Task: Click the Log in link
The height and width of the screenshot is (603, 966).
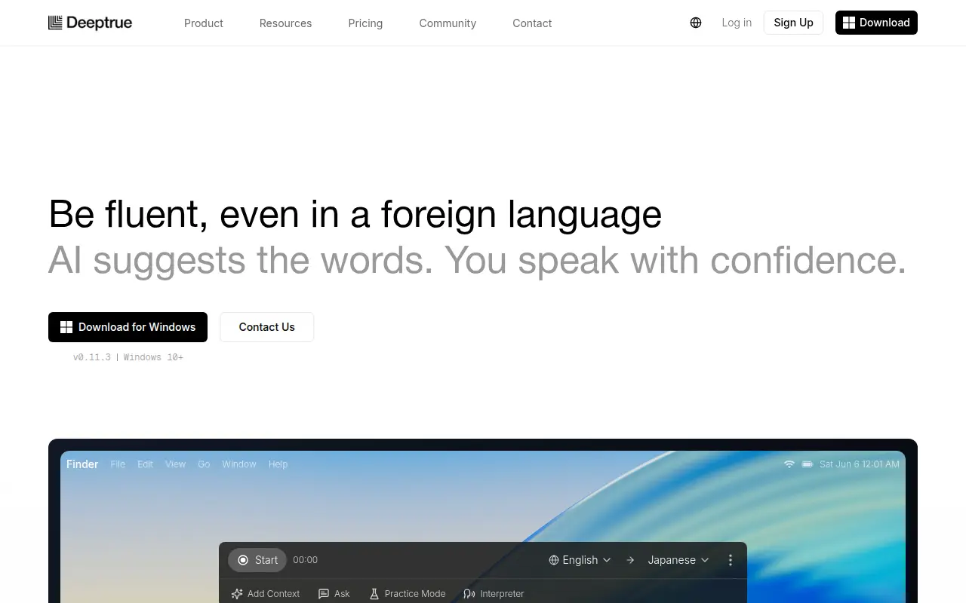Action: (737, 23)
